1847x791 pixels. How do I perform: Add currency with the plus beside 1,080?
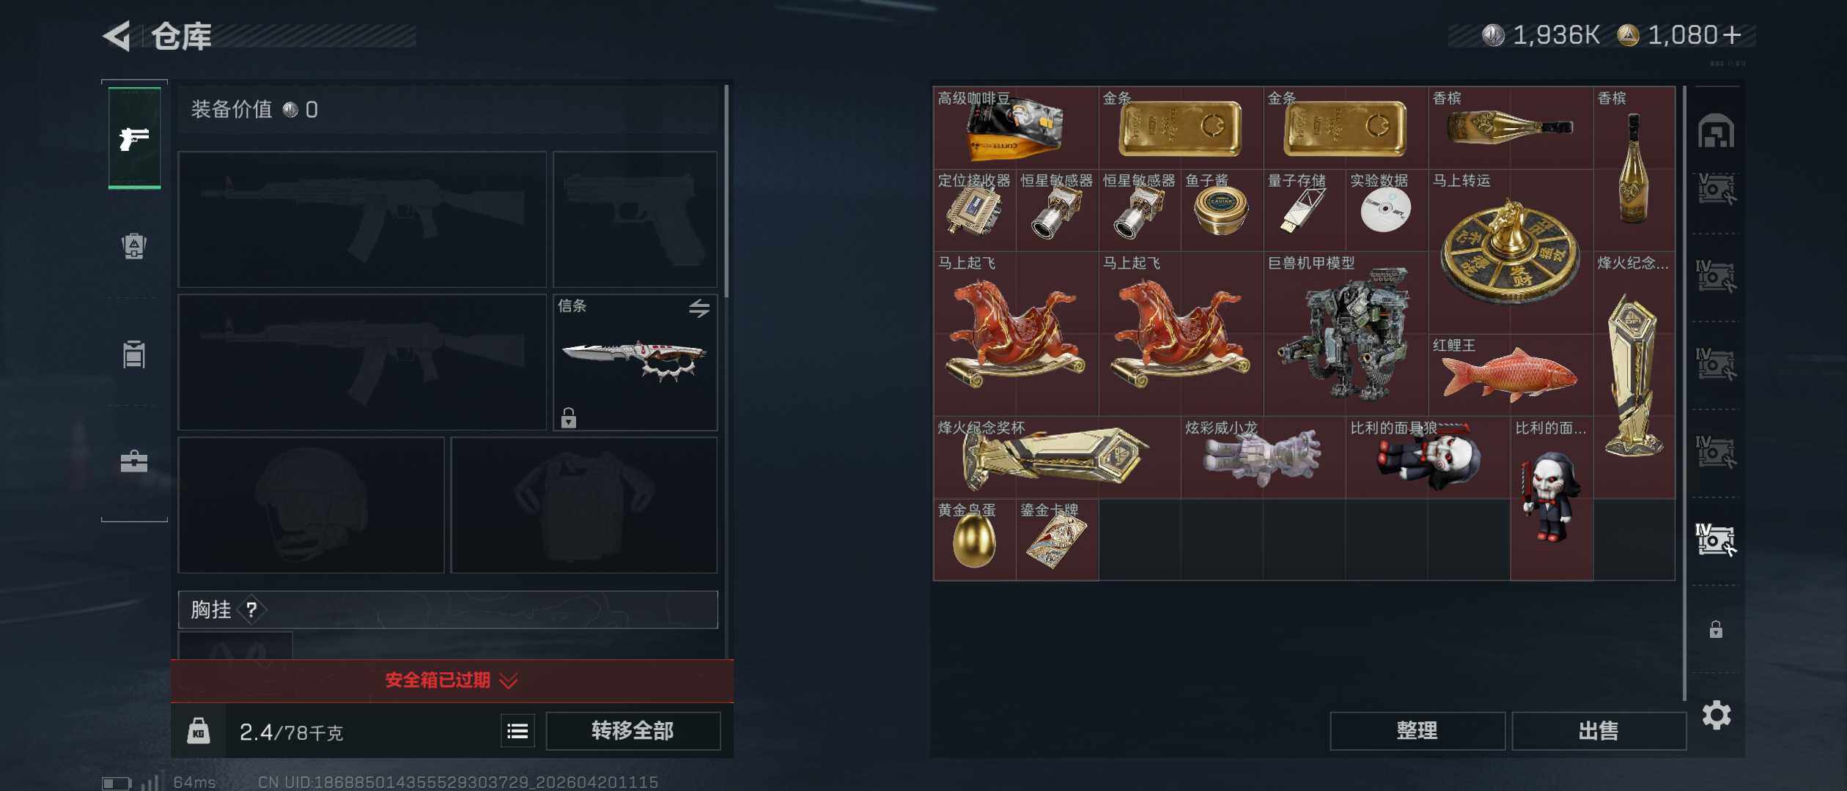click(1731, 35)
